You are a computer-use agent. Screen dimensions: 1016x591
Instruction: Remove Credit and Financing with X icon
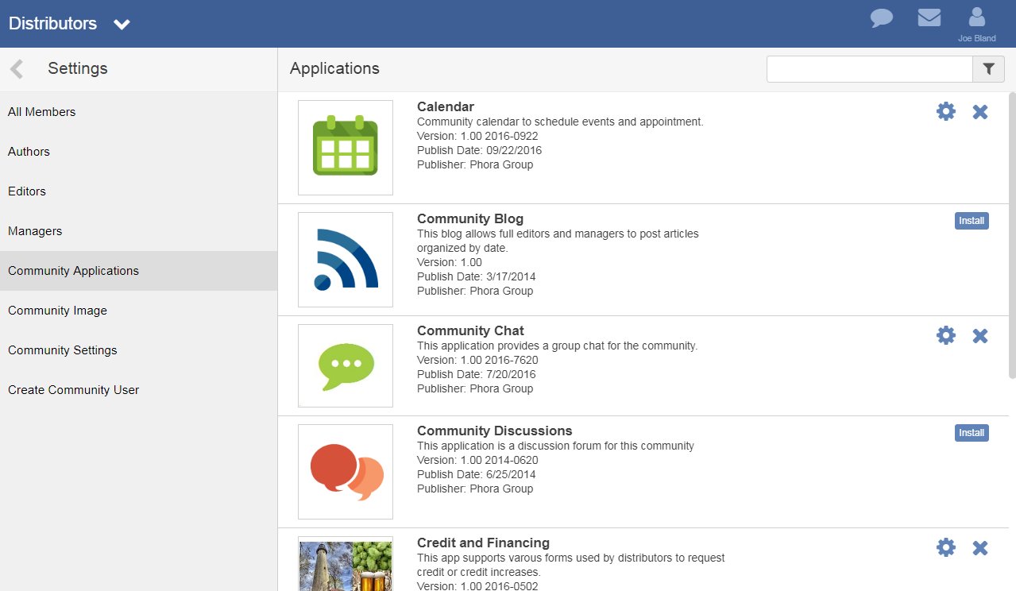tap(980, 548)
